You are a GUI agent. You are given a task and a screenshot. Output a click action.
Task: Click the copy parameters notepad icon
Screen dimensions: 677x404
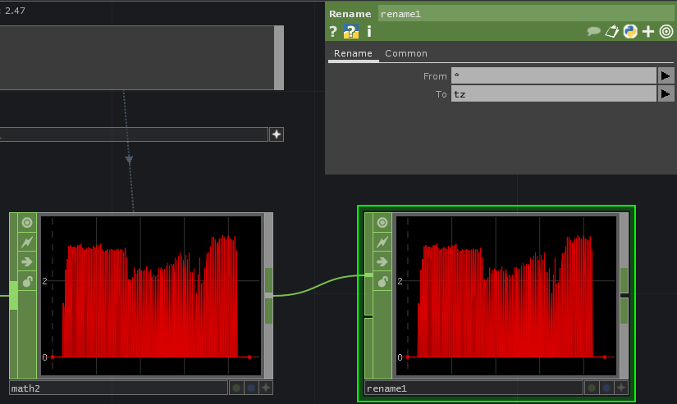[612, 32]
